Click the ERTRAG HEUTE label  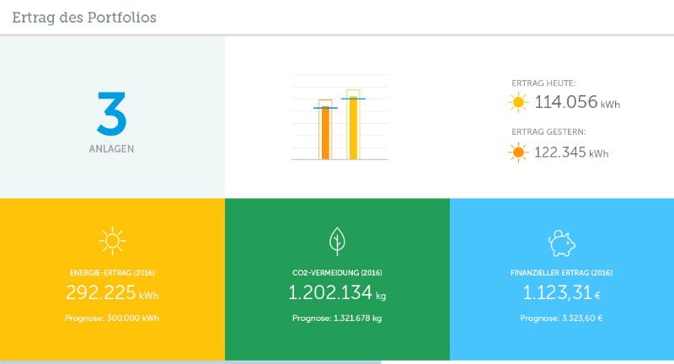[543, 83]
